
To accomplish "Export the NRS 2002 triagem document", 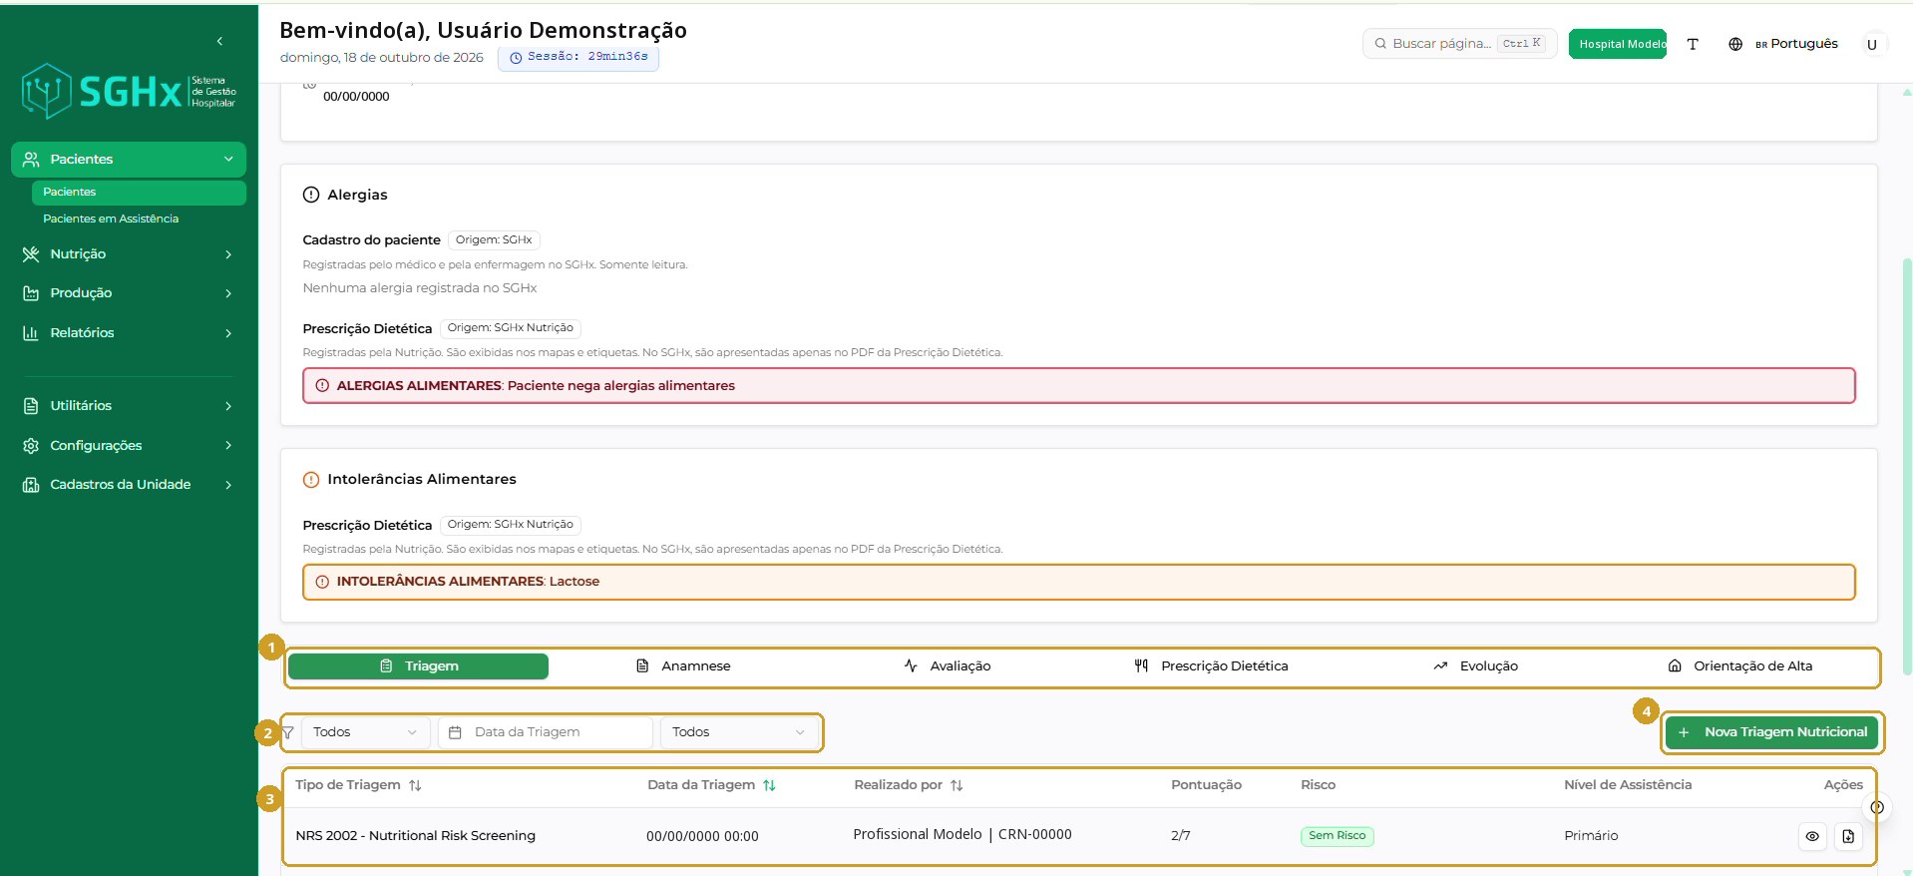I will [x=1848, y=836].
